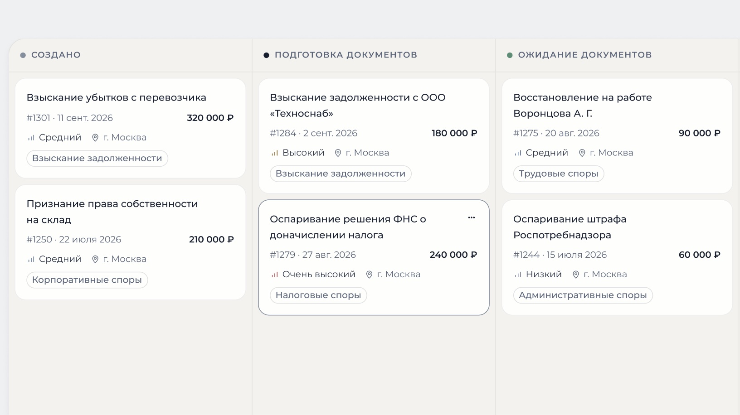
Task: Click priority bars icon on card #1250
Action: (x=31, y=260)
